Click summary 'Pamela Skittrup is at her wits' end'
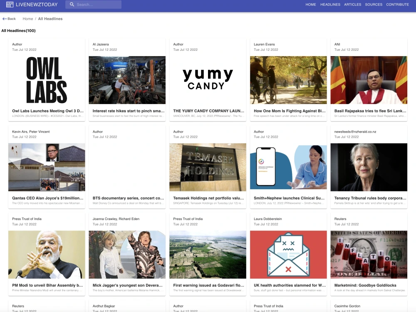Viewport: 416px width, 312px height. click(x=369, y=203)
